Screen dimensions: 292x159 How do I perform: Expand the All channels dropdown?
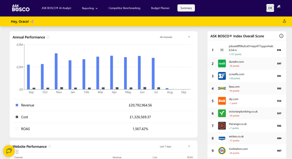point(175,37)
